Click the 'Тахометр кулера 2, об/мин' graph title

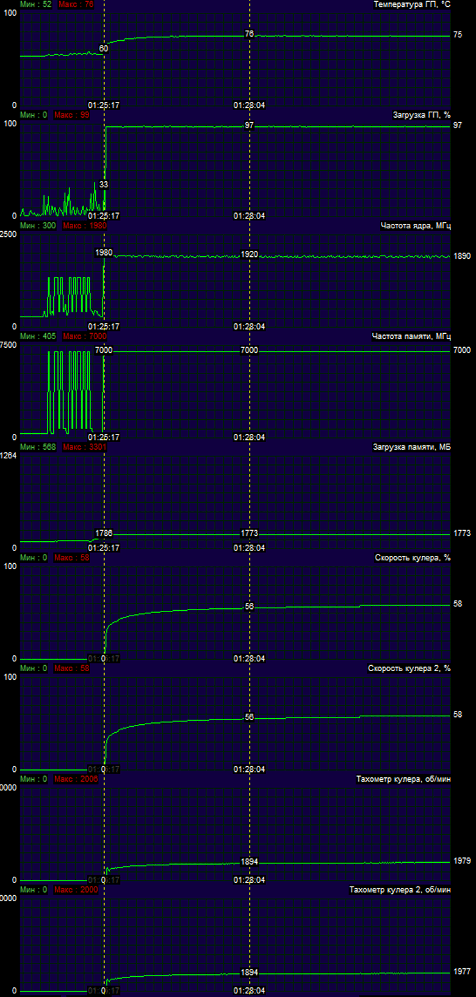click(x=400, y=890)
